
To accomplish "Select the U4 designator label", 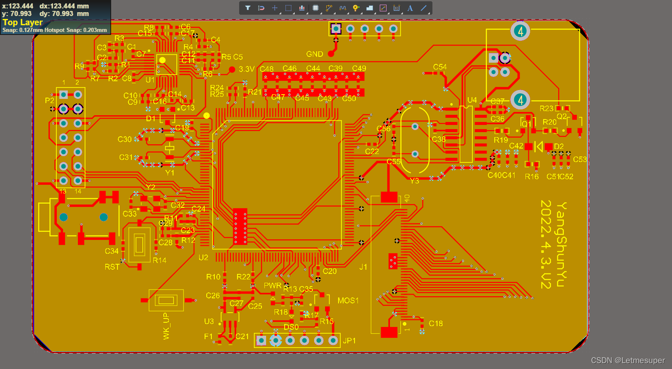I will (x=472, y=100).
